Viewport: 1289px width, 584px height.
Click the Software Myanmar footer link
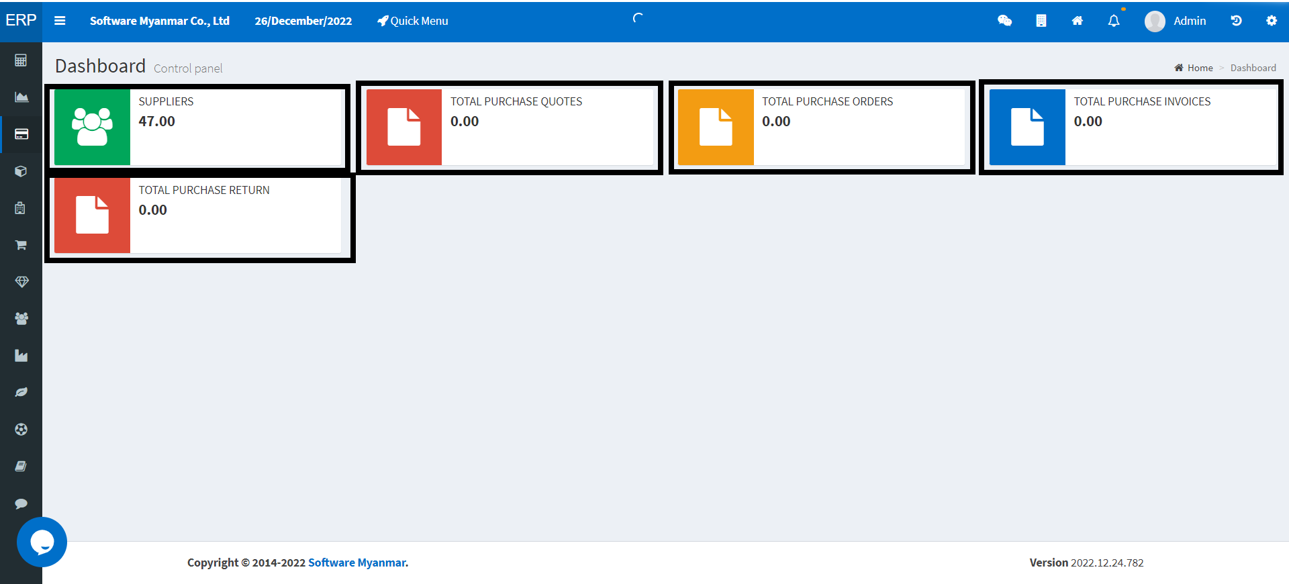pos(356,563)
